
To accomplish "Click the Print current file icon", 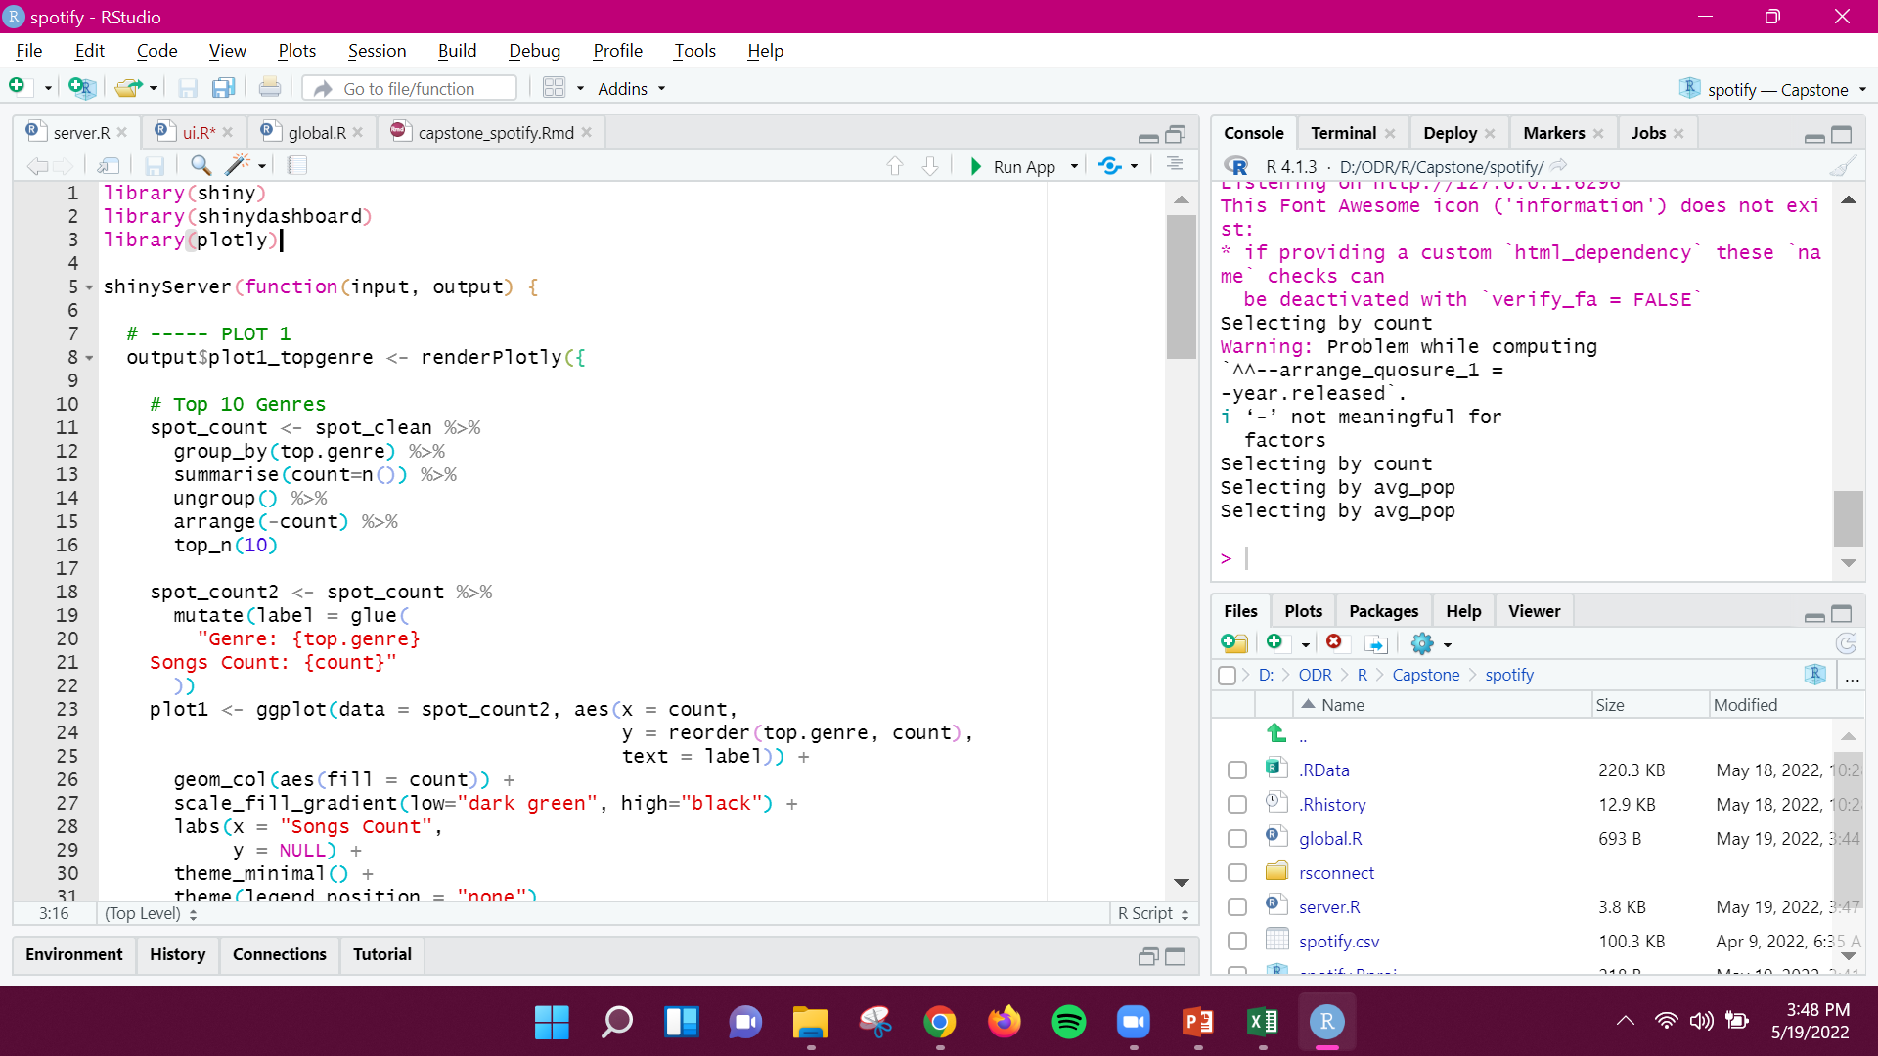I will tap(270, 88).
